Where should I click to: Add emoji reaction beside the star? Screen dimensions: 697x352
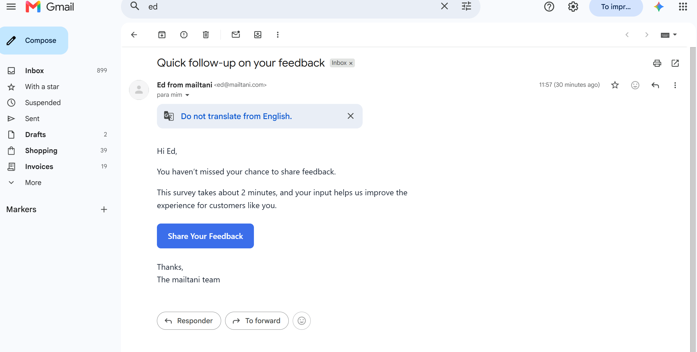[635, 85]
